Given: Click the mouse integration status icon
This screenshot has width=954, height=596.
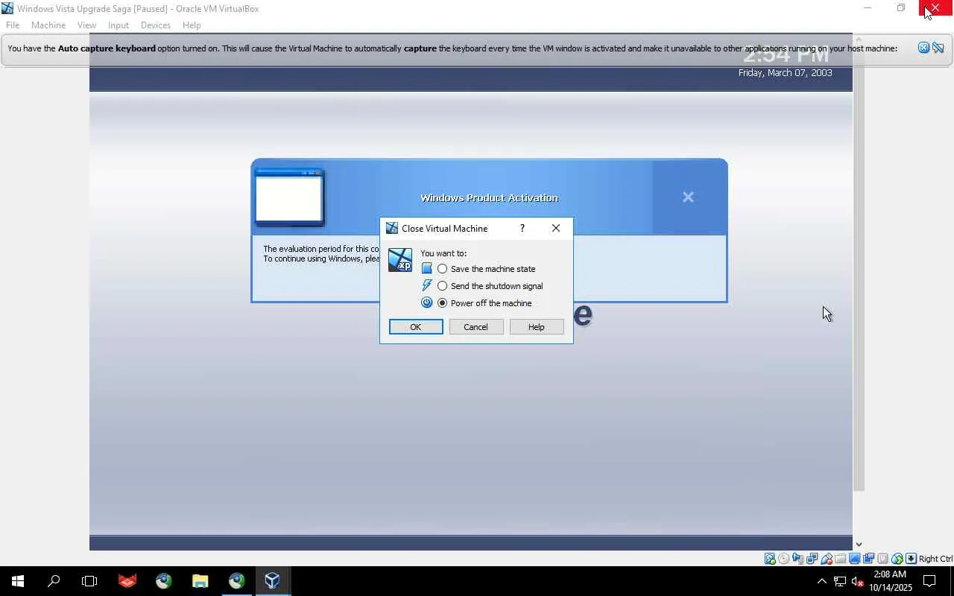Looking at the screenshot, I should click(897, 559).
